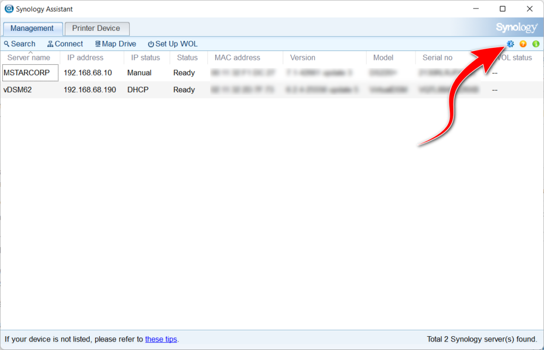
Task: Toggle sort order on Server name column
Action: (29, 57)
